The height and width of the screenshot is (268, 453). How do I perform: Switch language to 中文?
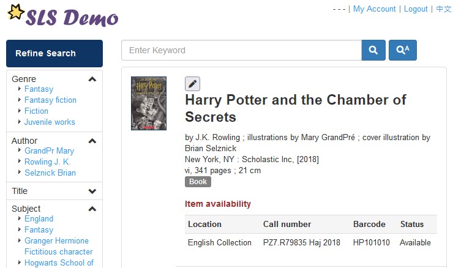(x=443, y=9)
